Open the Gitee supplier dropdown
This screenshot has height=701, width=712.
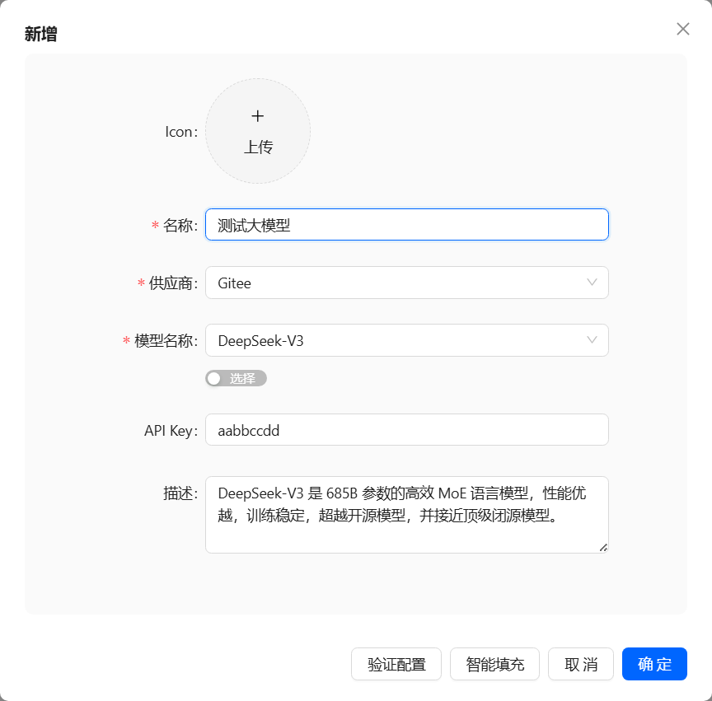coord(396,283)
